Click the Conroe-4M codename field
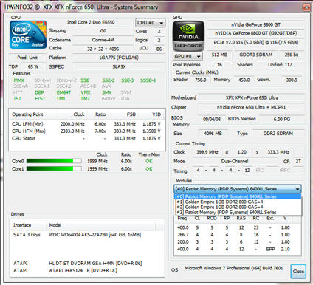313x285 pixels. [103, 40]
